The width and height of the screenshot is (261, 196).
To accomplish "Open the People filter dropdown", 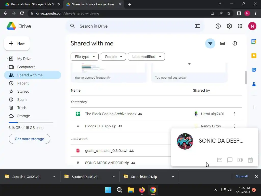I will pyautogui.click(x=113, y=57).
